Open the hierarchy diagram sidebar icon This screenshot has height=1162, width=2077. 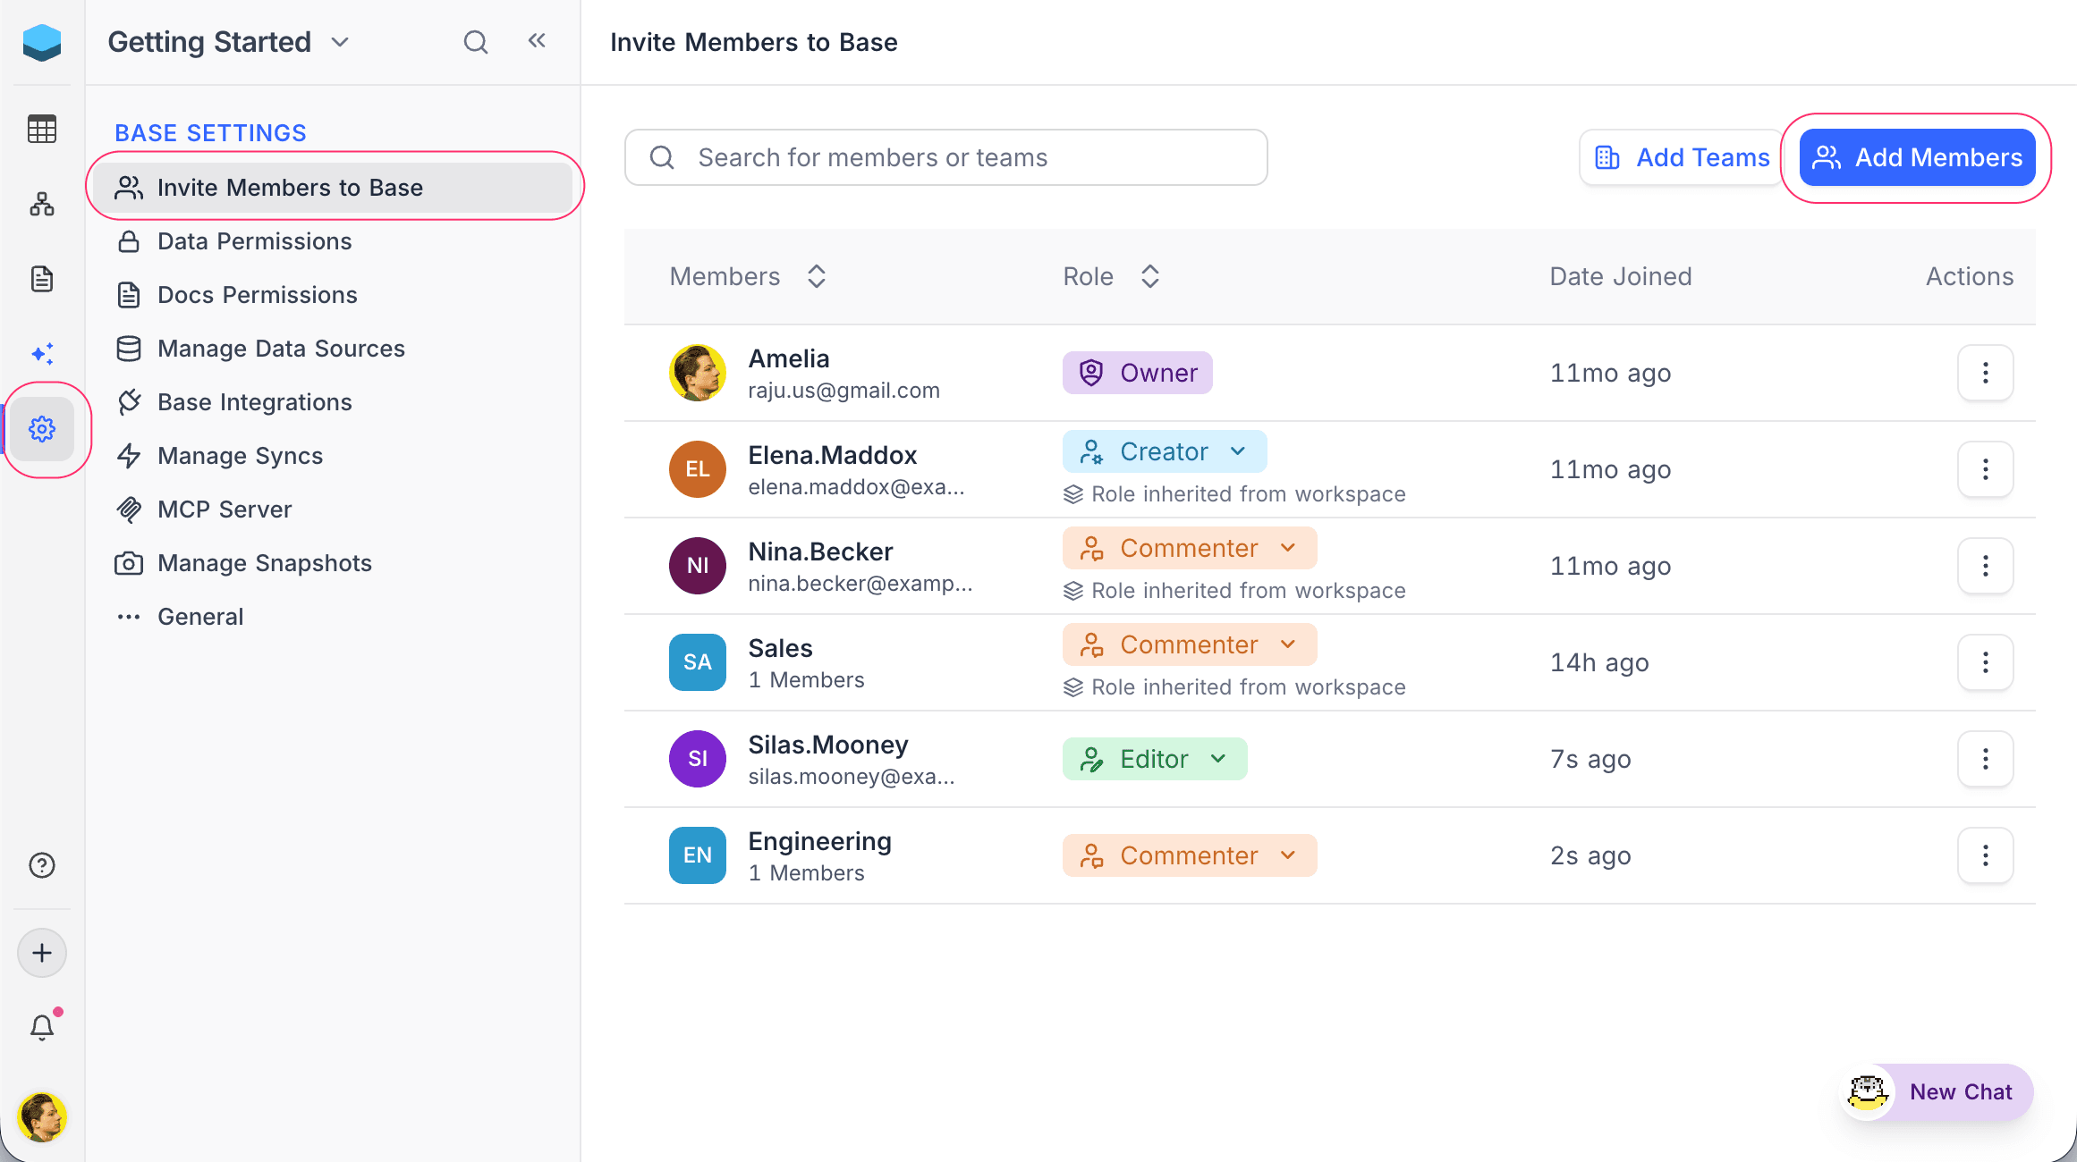42,204
